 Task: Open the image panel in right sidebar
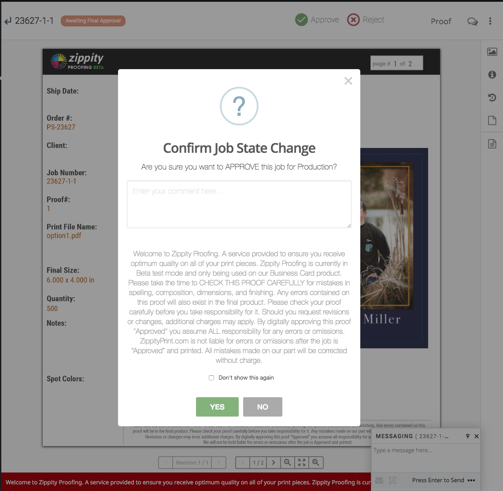pyautogui.click(x=492, y=52)
